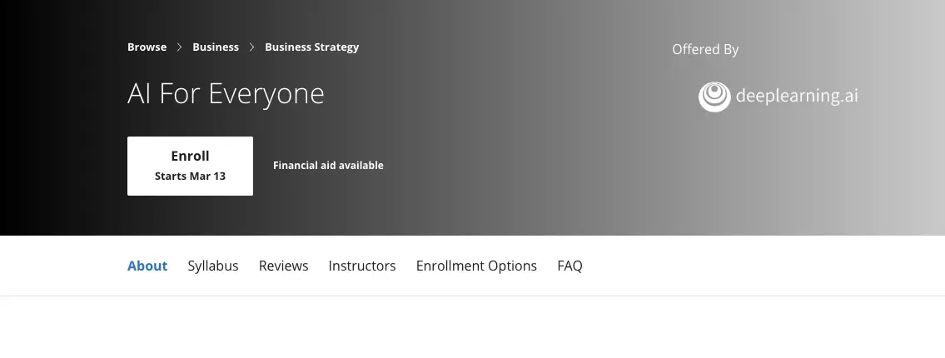The width and height of the screenshot is (945, 358).
Task: Select the About tab
Action: click(147, 266)
